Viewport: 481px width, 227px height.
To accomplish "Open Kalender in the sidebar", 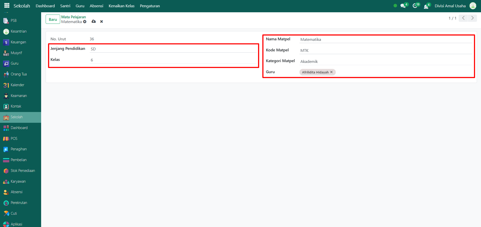I will coord(17,85).
